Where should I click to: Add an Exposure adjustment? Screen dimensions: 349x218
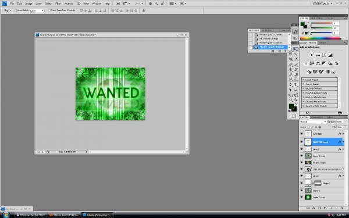(x=330, y=55)
